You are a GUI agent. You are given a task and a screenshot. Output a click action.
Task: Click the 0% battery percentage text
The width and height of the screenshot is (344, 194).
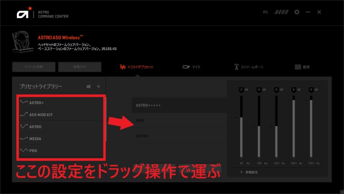click(x=266, y=12)
